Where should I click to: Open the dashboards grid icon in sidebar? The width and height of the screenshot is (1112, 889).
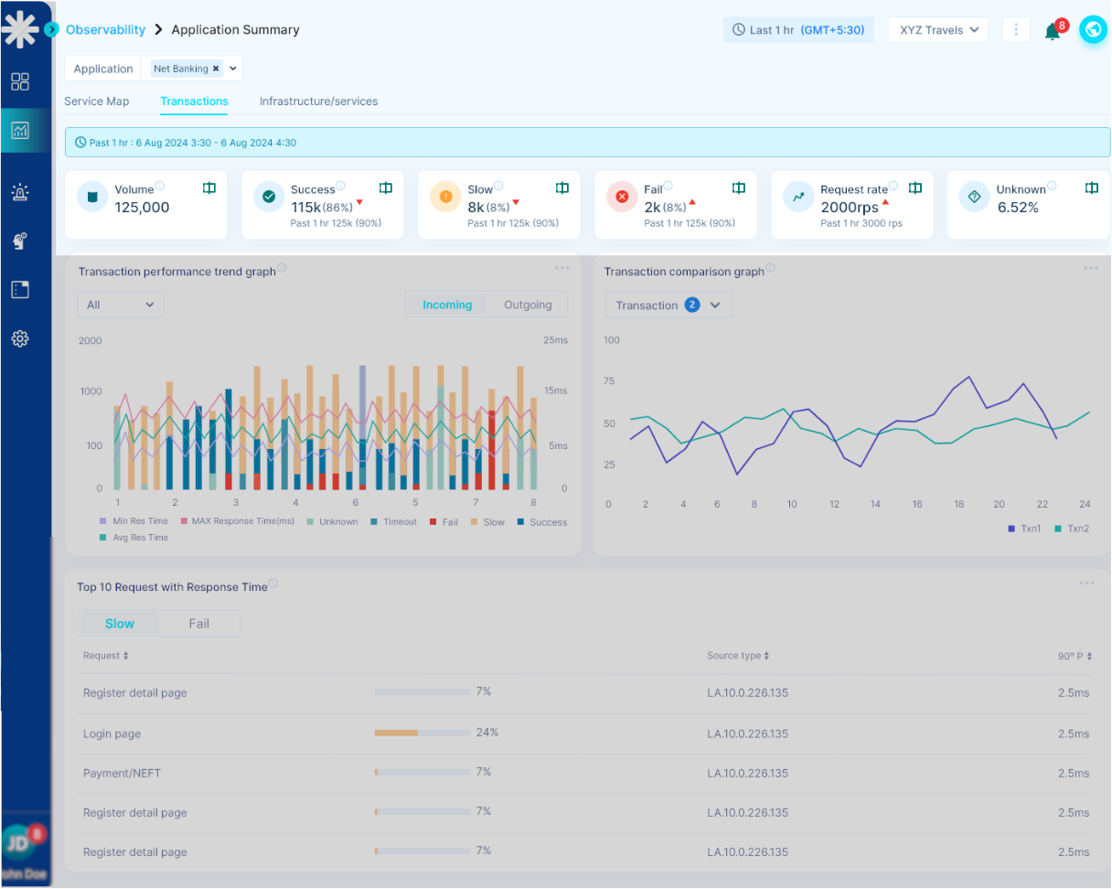tap(20, 81)
